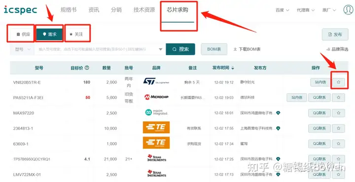Viewport: 355px width, 182px height.
Task: Click model text 63609-1
Action: click(21, 144)
